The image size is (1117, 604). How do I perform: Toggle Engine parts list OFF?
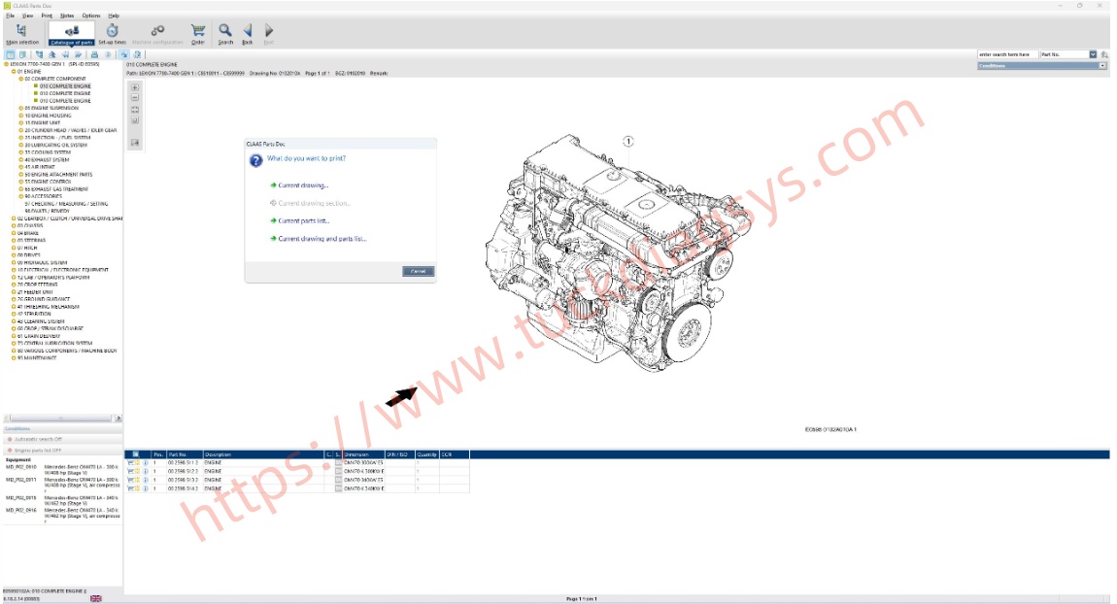coord(37,451)
